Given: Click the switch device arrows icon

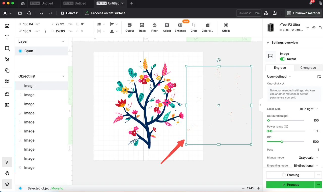Looking at the screenshot, I should 308,28.
